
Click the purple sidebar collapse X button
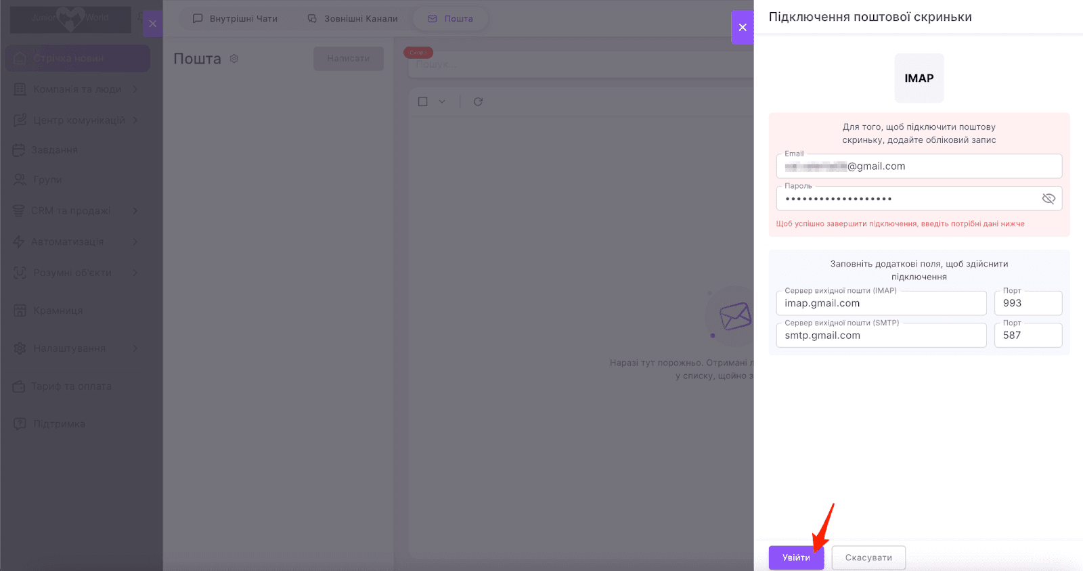(152, 24)
